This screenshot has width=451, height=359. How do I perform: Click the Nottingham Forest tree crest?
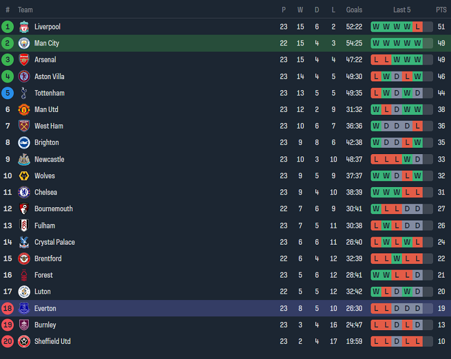[x=24, y=275]
